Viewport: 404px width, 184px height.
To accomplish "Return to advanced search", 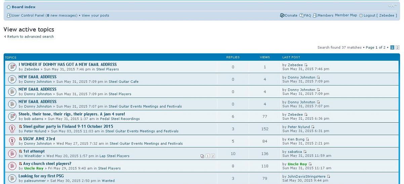I will (31, 37).
